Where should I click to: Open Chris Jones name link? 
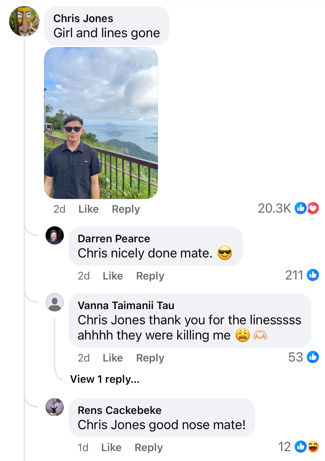(83, 18)
